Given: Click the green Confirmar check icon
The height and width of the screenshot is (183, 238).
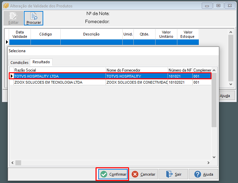Looking at the screenshot, I should pos(104,174).
